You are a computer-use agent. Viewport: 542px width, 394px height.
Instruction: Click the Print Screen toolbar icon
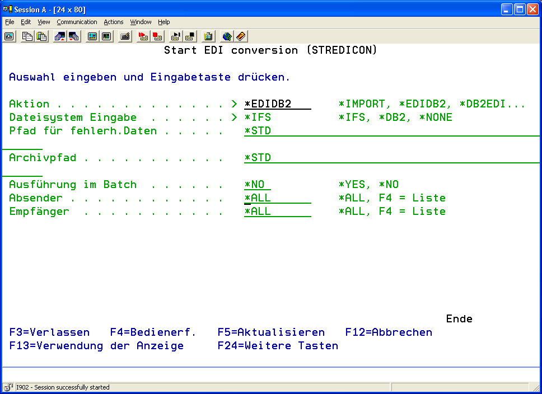point(10,36)
